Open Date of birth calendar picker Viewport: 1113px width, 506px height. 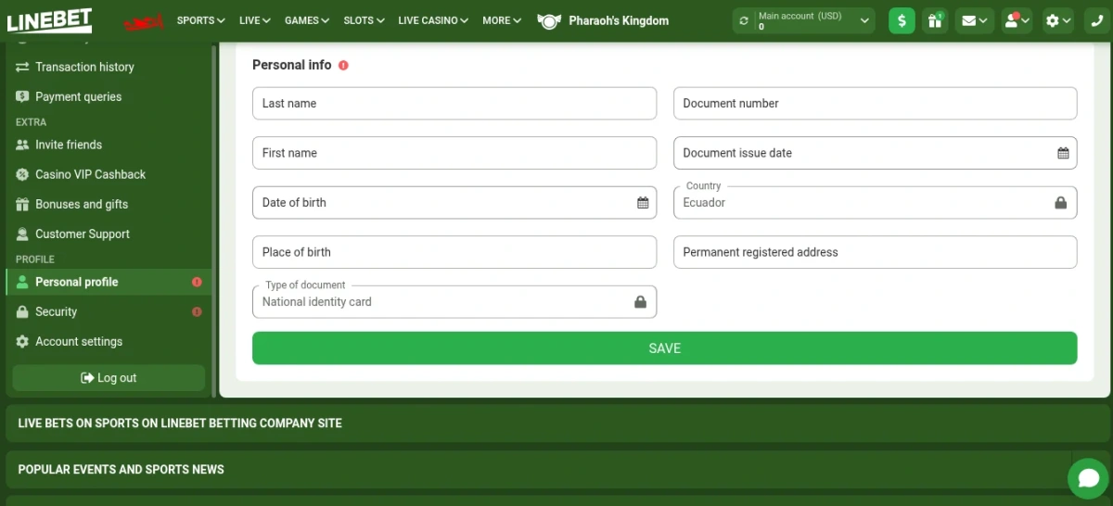pyautogui.click(x=643, y=203)
